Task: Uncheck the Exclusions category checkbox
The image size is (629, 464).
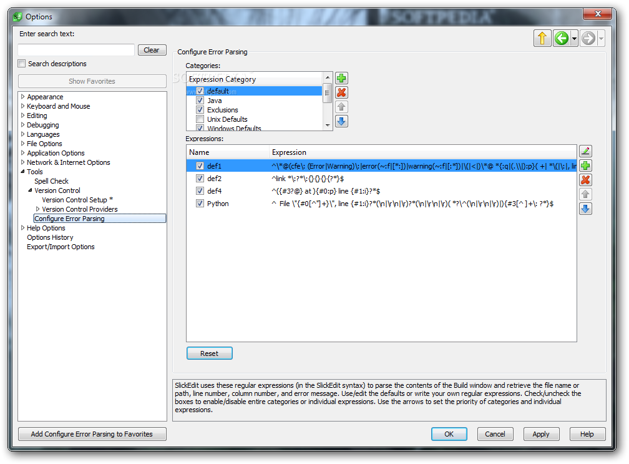Action: pyautogui.click(x=200, y=109)
